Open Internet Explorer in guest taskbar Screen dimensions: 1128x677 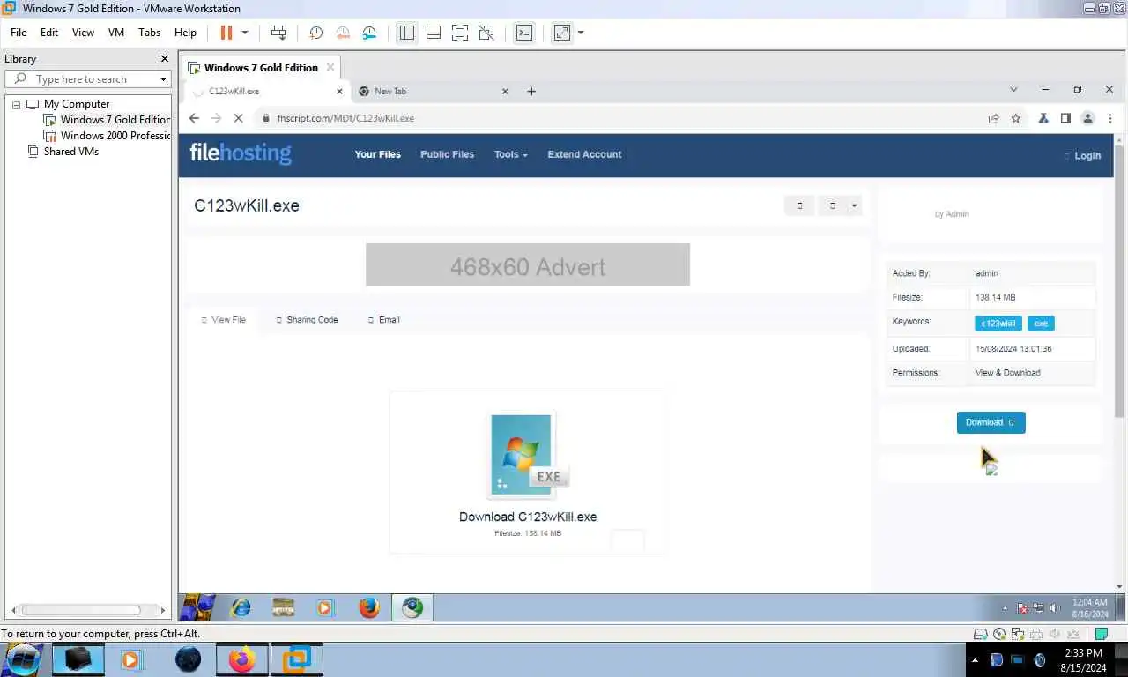pos(241,607)
